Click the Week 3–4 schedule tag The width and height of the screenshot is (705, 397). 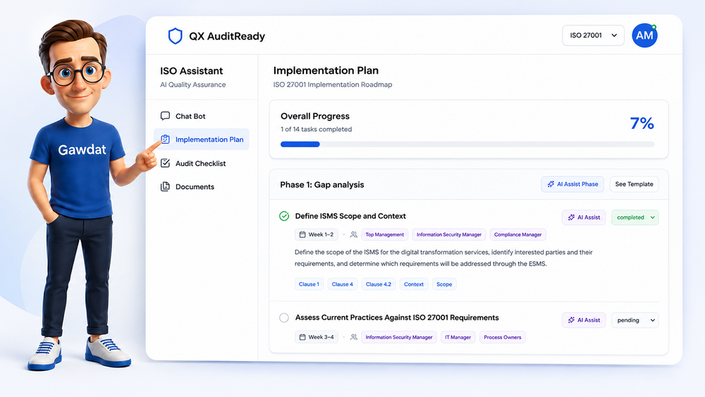(317, 337)
